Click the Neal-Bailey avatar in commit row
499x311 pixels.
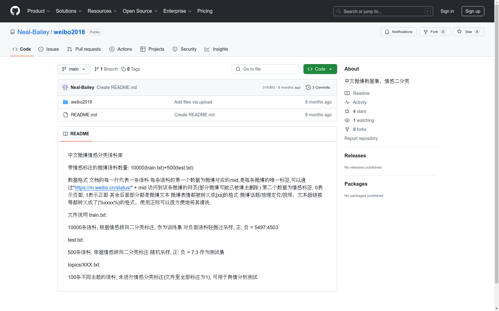[65, 87]
